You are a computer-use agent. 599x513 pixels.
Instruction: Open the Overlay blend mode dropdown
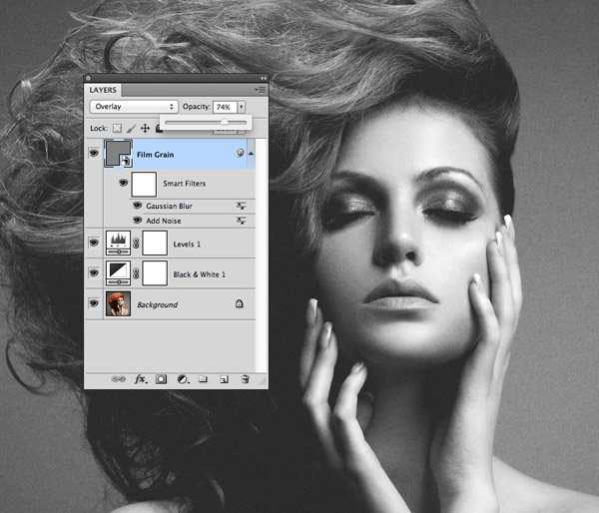tap(134, 106)
